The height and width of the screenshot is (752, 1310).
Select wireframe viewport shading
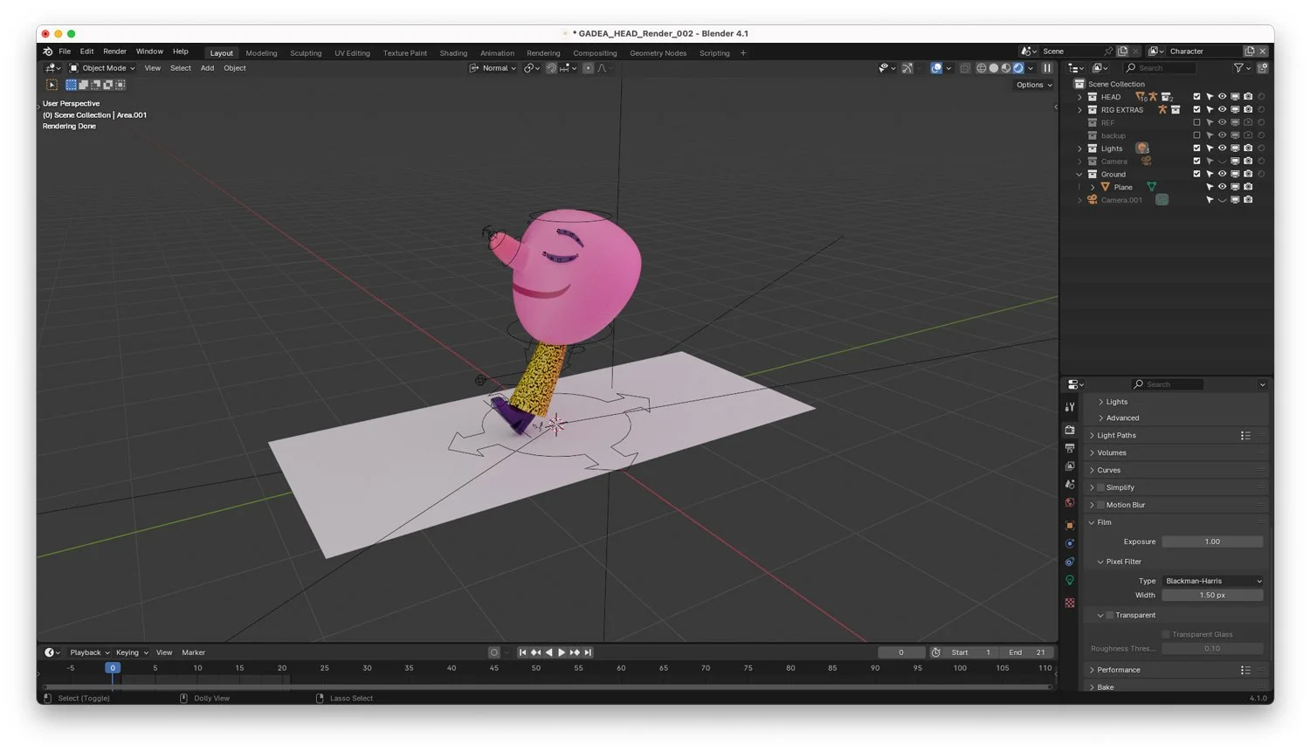[982, 68]
